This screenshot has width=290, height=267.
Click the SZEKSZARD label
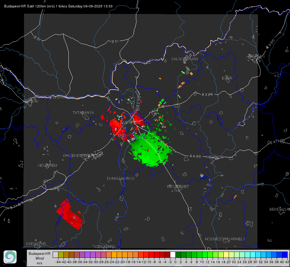pos(105,247)
